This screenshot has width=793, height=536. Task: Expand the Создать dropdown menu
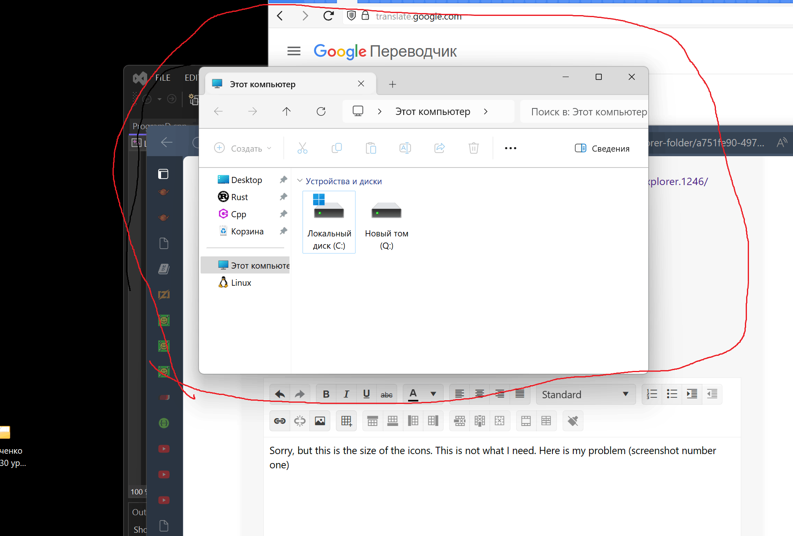243,148
